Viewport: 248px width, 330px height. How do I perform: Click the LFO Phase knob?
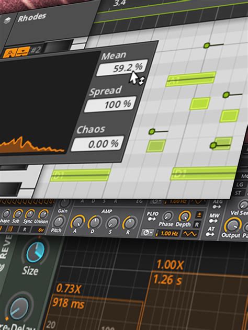tap(167, 217)
